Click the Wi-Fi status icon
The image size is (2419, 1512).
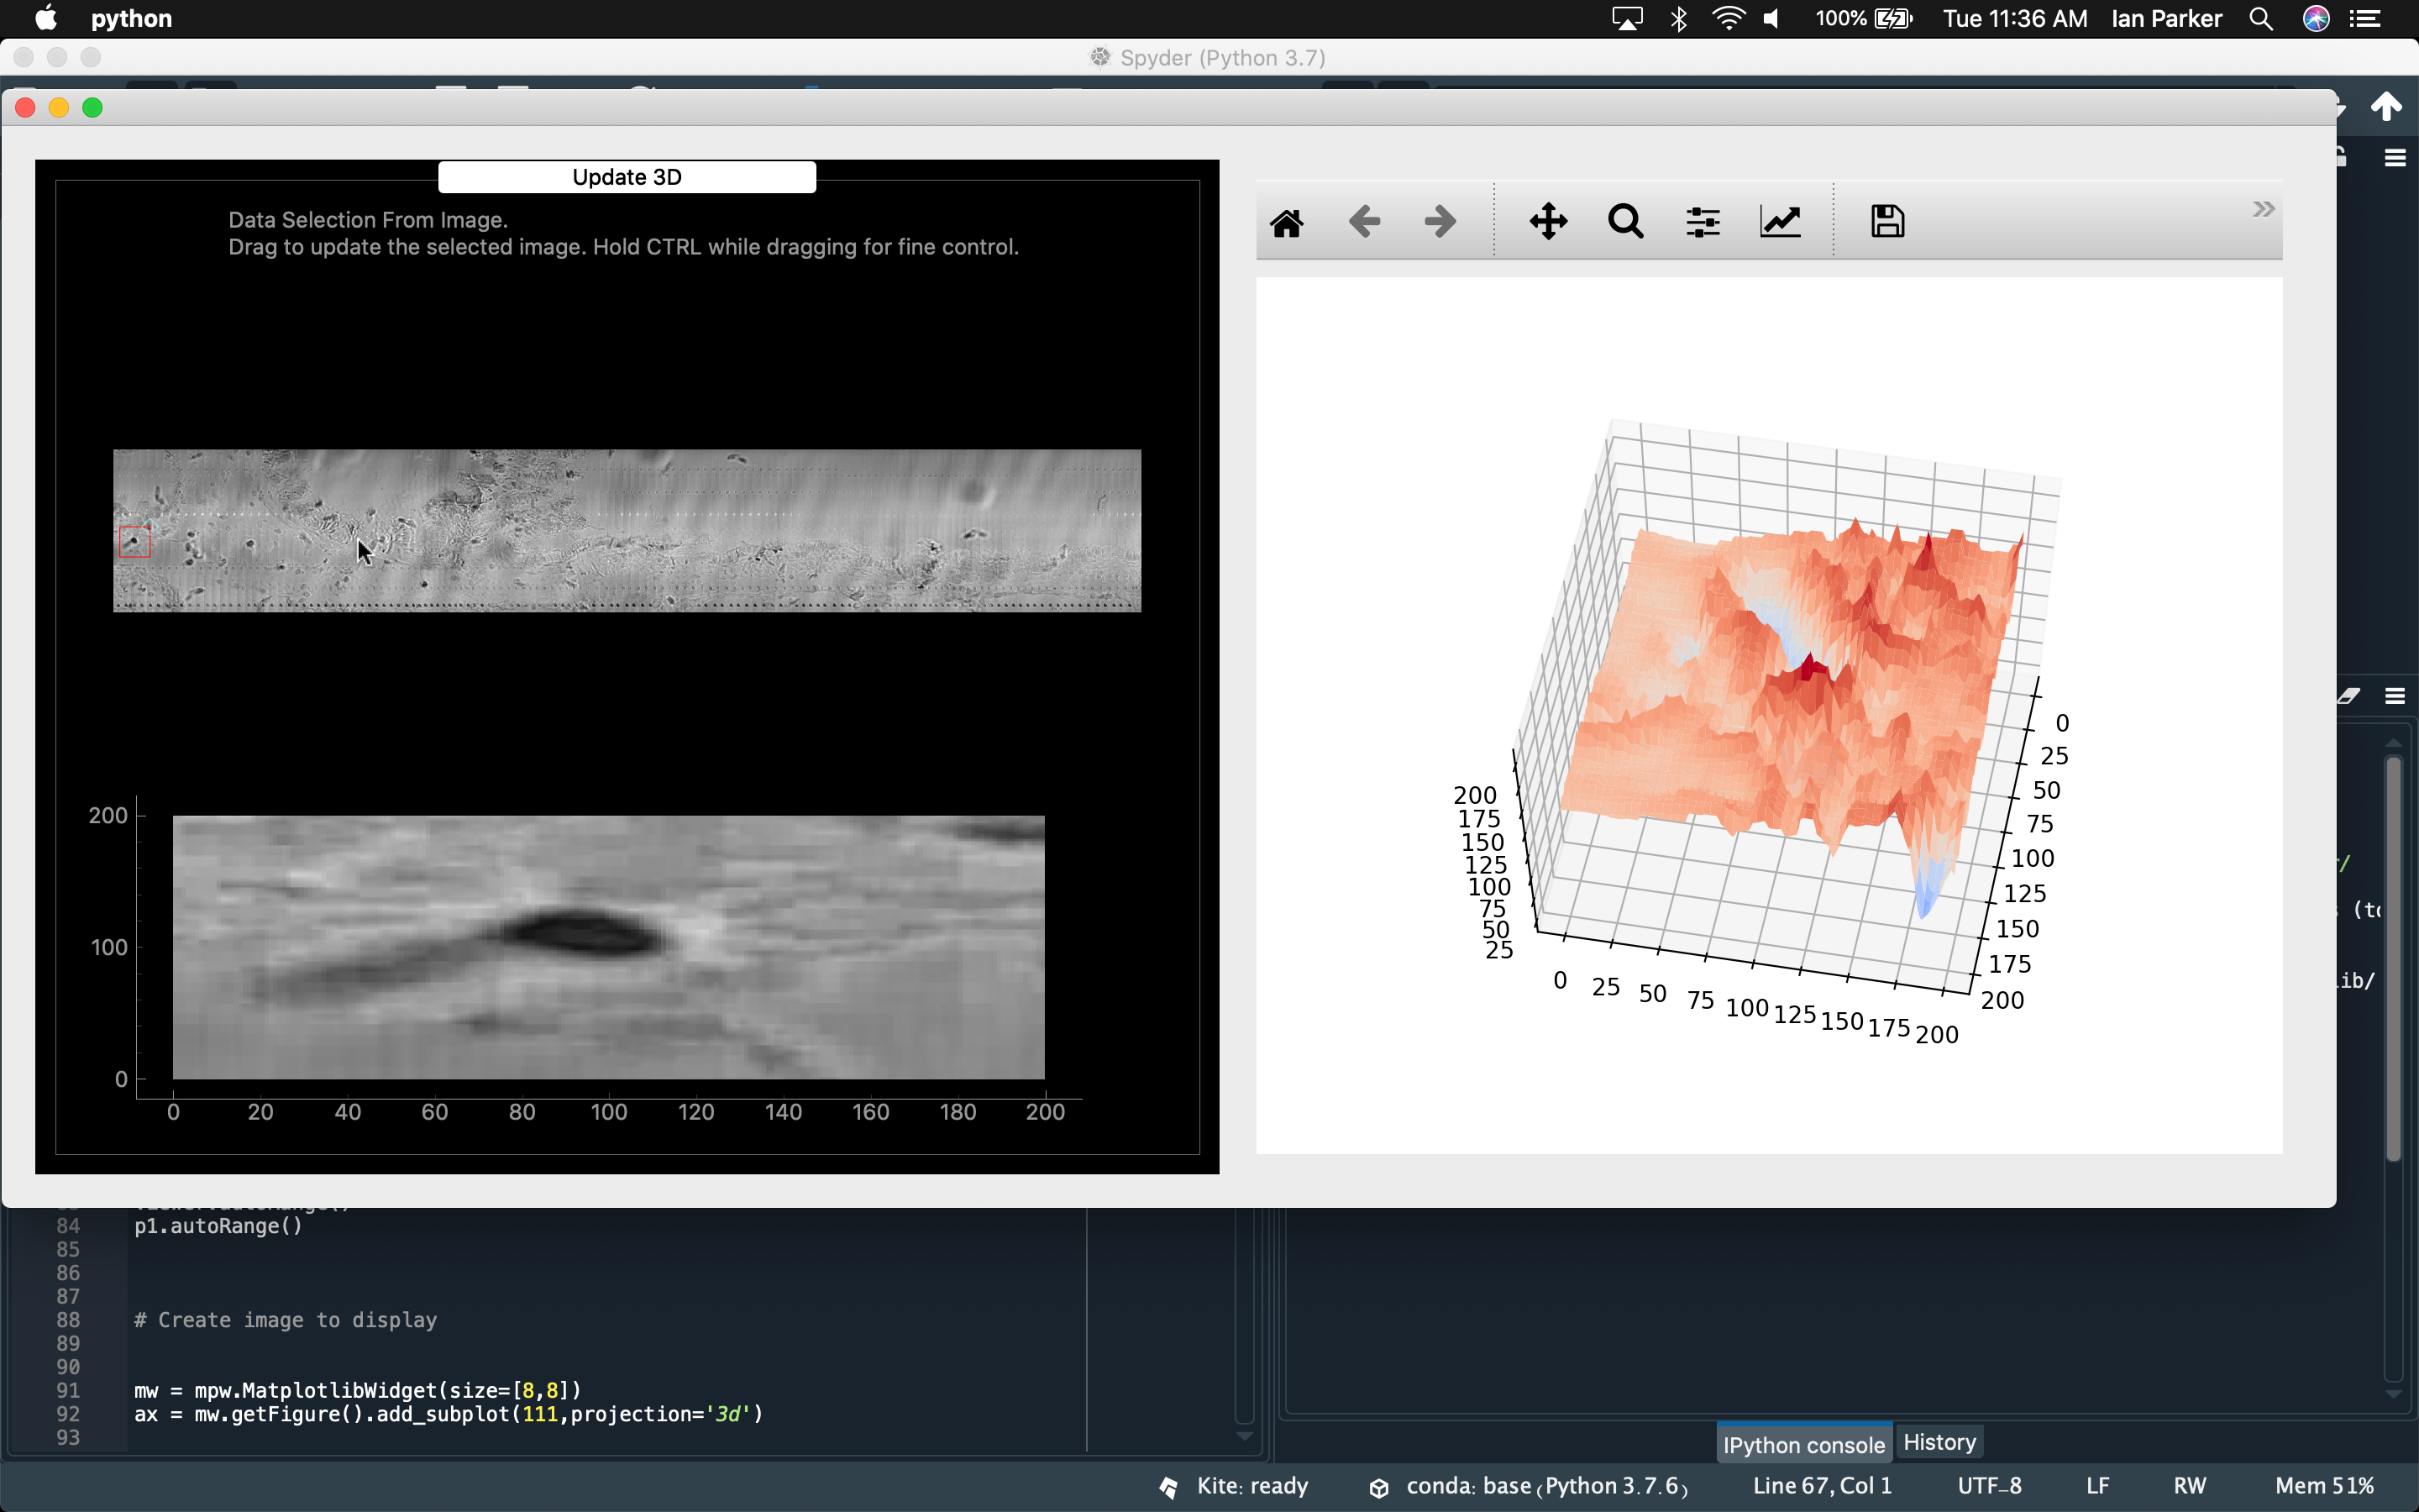point(1729,19)
